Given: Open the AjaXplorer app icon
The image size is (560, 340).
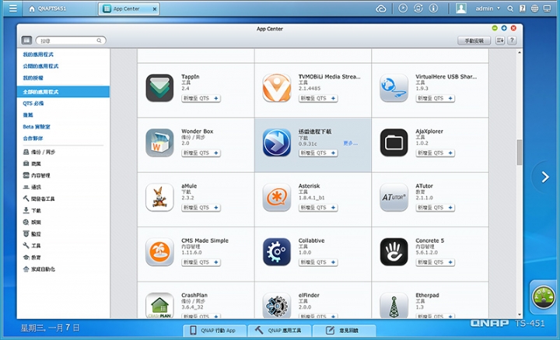Looking at the screenshot, I should (x=394, y=142).
